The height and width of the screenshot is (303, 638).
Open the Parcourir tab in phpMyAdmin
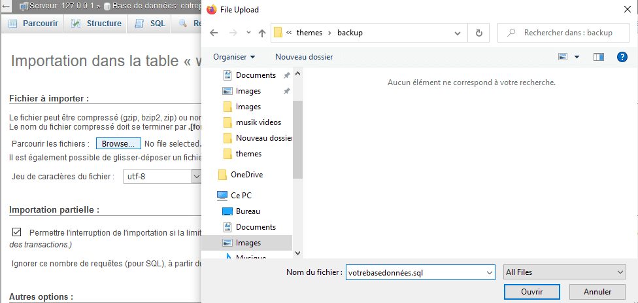click(33, 24)
